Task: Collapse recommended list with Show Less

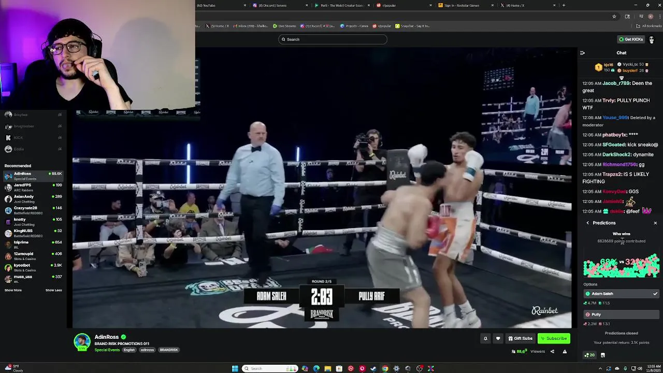Action: point(53,290)
